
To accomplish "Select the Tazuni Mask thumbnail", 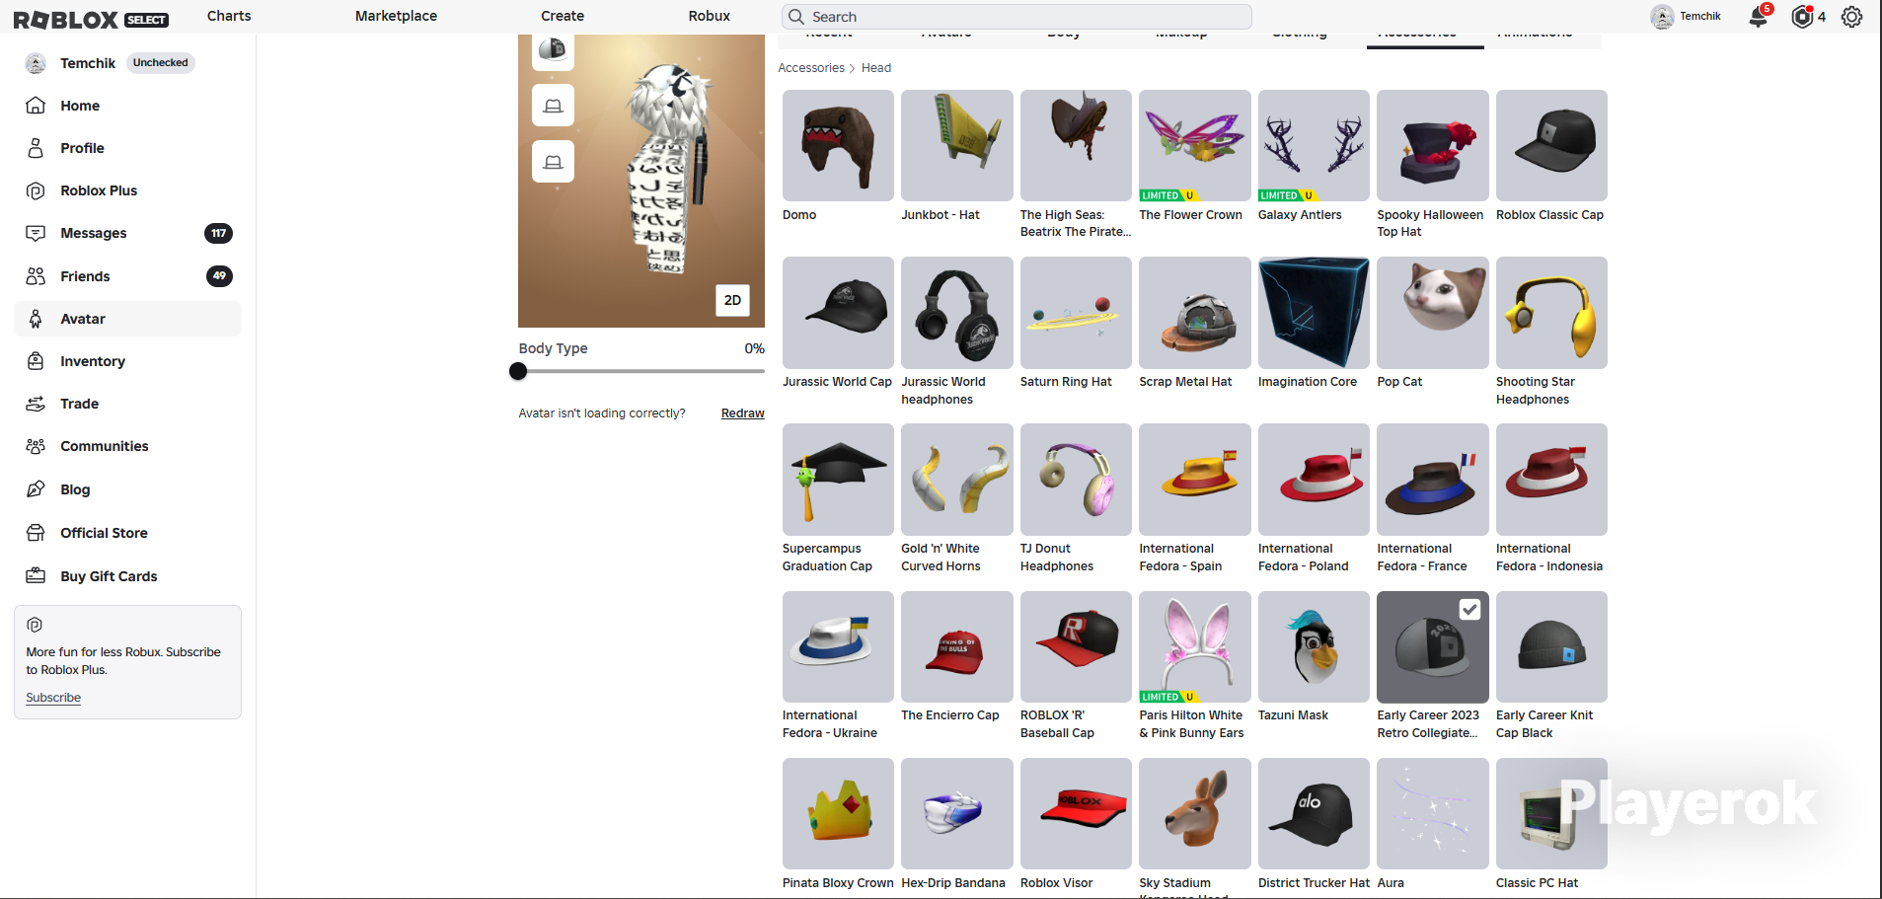I will coord(1314,647).
